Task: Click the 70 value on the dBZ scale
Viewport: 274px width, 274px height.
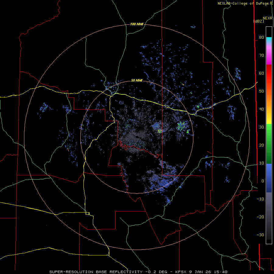Action: pyautogui.click(x=262, y=55)
